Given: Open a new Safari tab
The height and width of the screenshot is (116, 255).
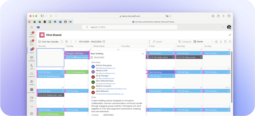Looking at the screenshot, I should tap(224, 16).
